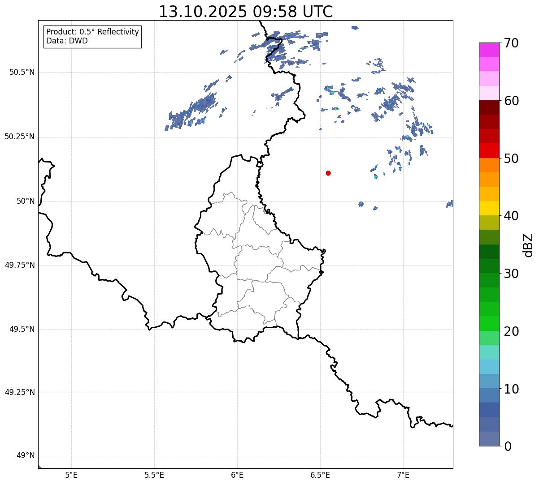
Task: Click the 6.5°E longitude label
Action: [320, 475]
